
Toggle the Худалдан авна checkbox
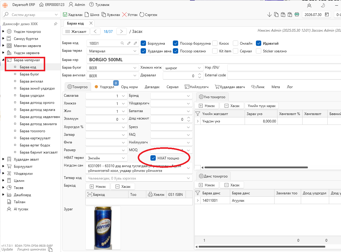pyautogui.click(x=143, y=51)
